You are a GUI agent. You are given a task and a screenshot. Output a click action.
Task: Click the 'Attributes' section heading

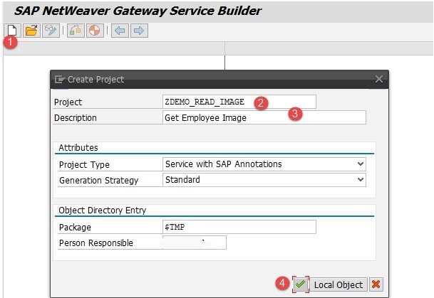pos(78,148)
